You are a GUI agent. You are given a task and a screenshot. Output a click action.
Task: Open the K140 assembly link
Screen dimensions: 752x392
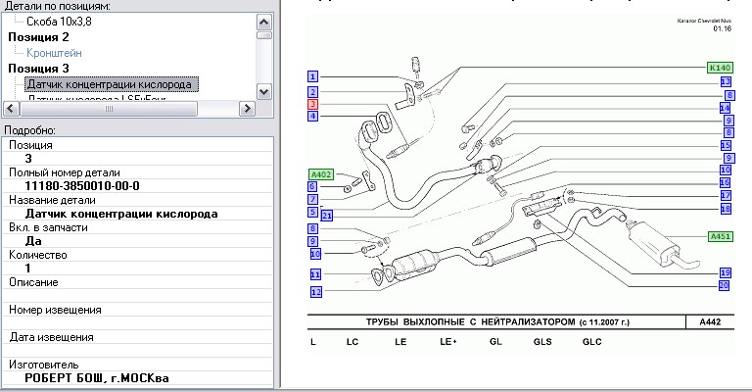721,69
